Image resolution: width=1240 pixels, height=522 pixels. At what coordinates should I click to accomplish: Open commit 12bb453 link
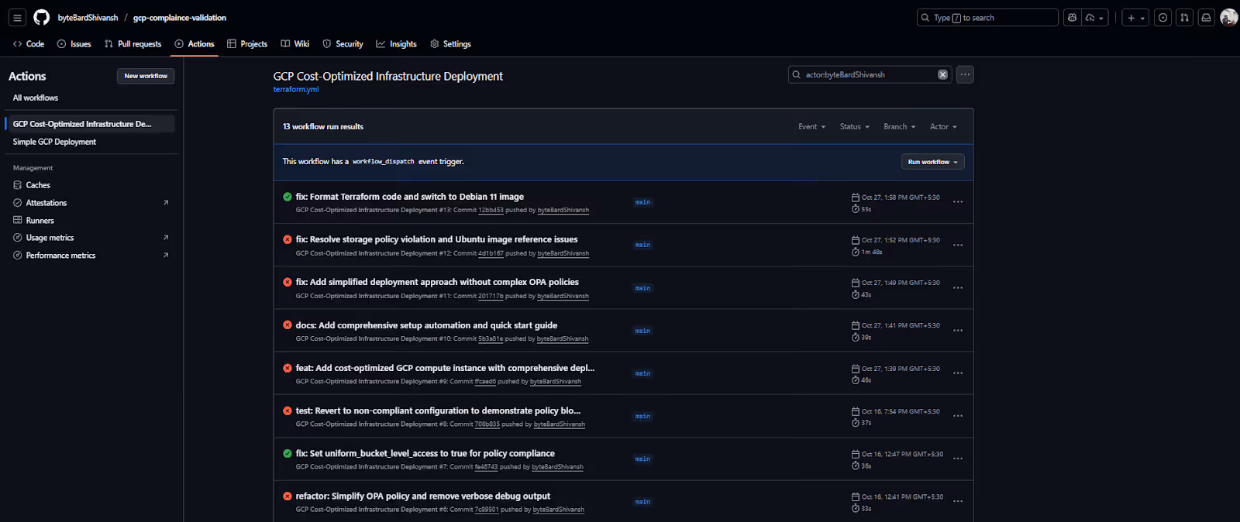pyautogui.click(x=491, y=211)
